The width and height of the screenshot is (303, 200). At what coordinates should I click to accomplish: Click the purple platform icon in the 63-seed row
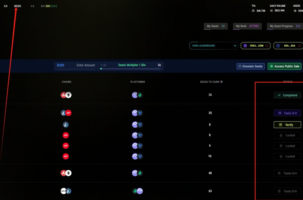point(140,191)
